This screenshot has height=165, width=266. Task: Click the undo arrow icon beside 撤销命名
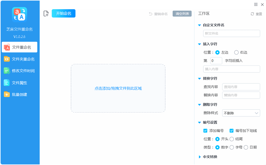point(150,14)
